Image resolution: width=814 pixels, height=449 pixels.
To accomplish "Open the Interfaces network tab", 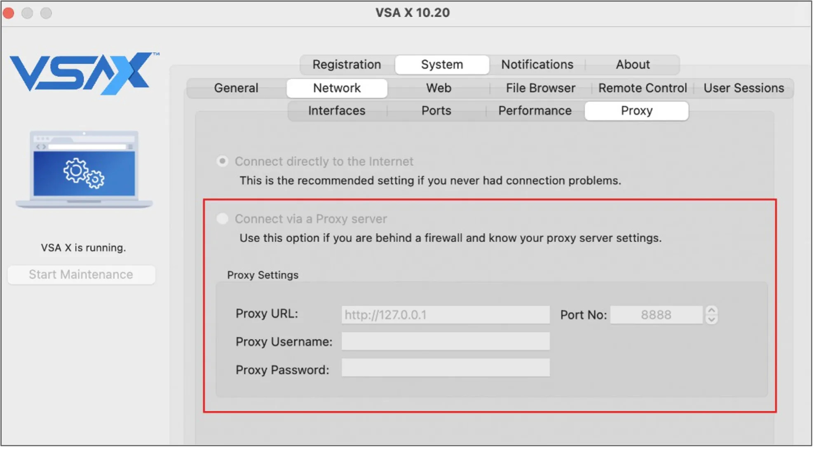I will click(x=337, y=111).
